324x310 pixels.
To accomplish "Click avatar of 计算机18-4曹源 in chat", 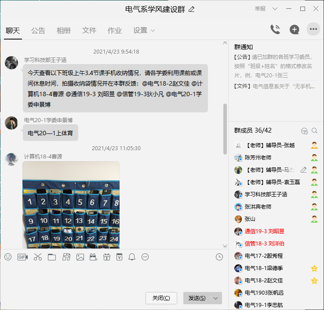I will point(11,159).
